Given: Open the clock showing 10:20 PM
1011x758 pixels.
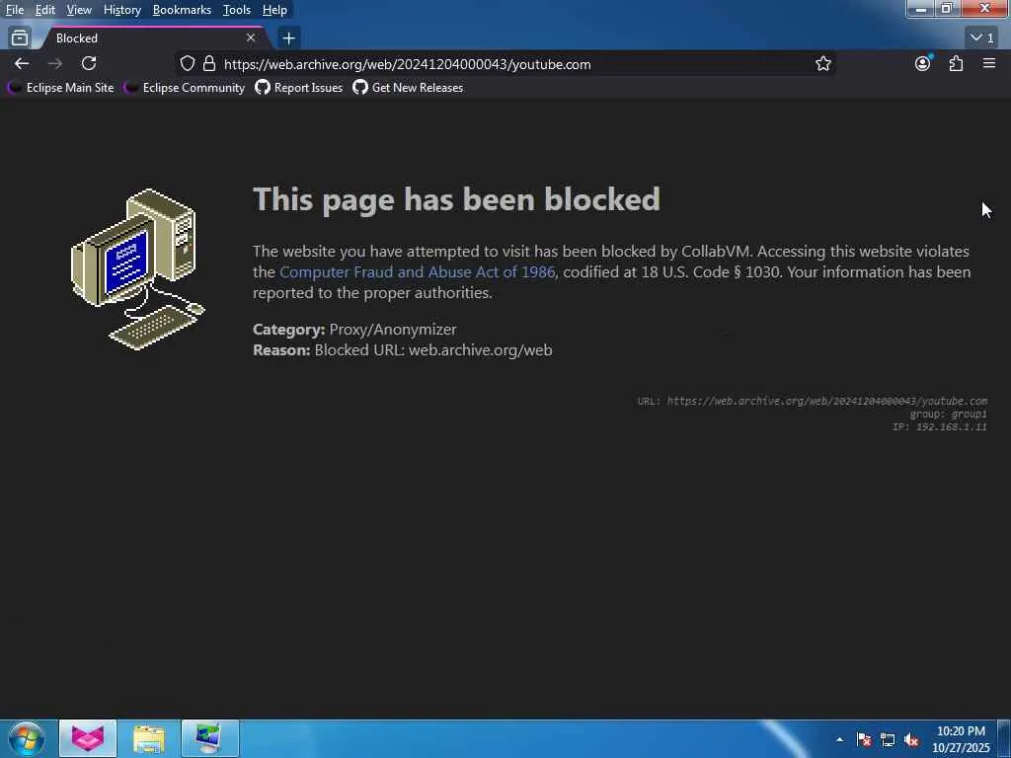Looking at the screenshot, I should (961, 739).
